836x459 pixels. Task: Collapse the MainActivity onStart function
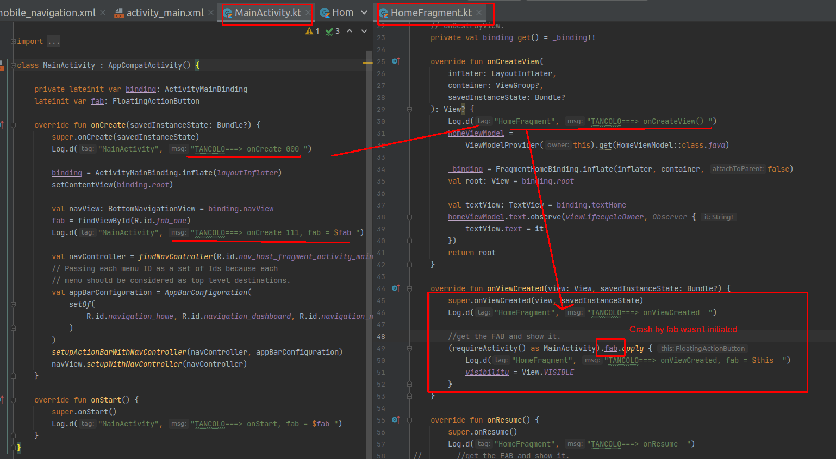pos(13,400)
